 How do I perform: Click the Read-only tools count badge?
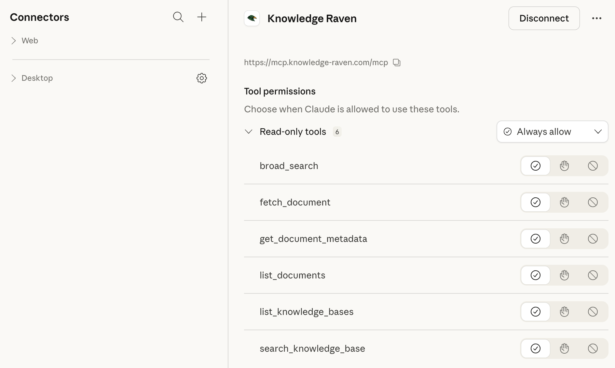[337, 132]
